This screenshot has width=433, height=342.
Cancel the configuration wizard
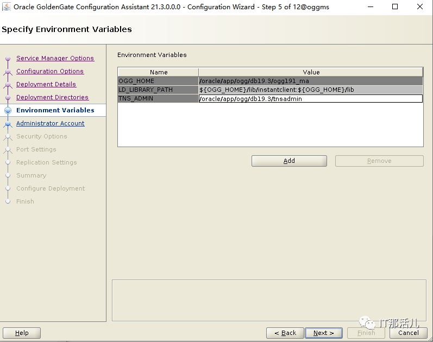coord(409,333)
